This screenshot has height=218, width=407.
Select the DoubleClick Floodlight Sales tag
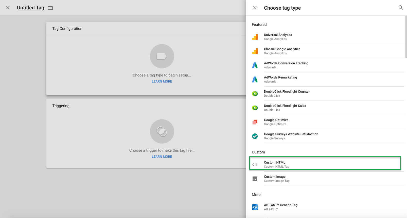coord(285,108)
